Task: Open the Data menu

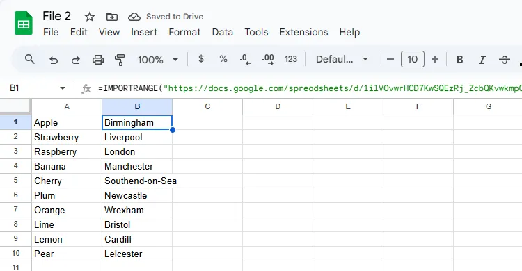Action: coord(223,32)
